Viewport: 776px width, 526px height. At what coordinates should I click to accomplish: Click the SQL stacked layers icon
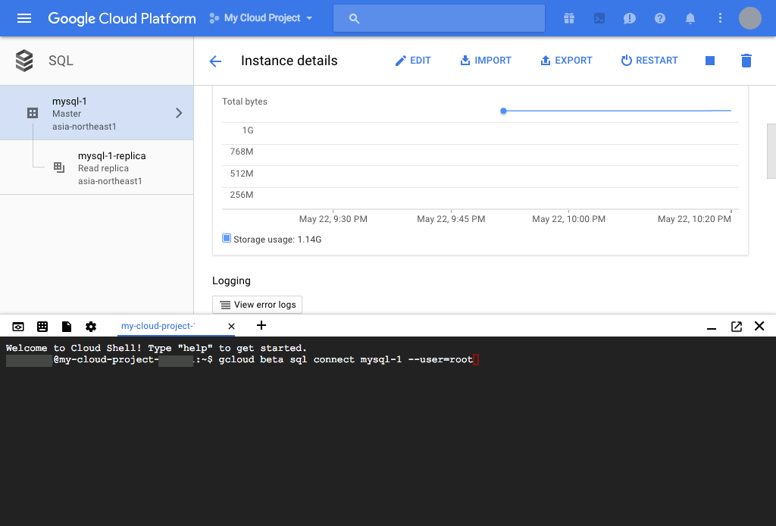click(x=24, y=61)
